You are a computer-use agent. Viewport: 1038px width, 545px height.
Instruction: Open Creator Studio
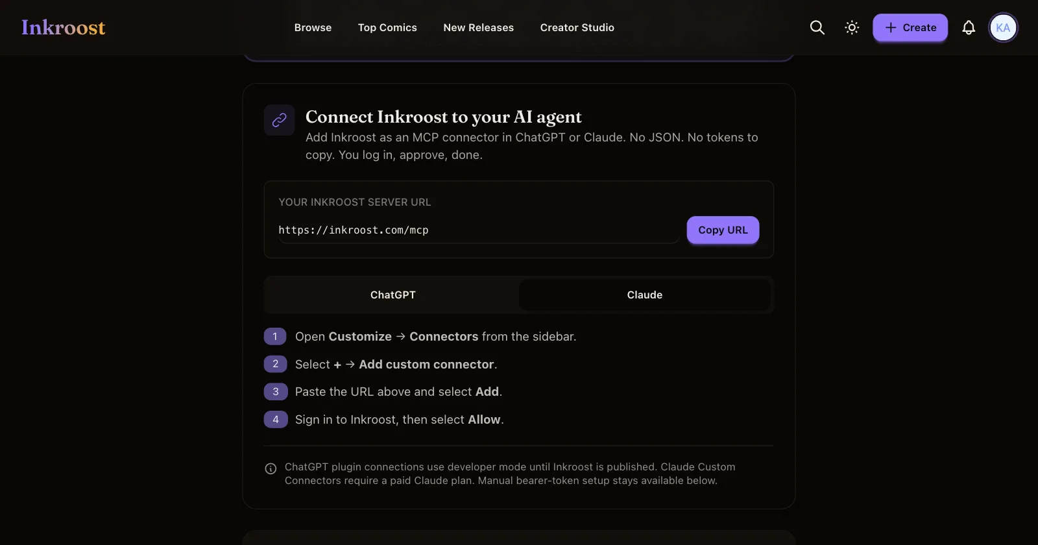click(577, 27)
